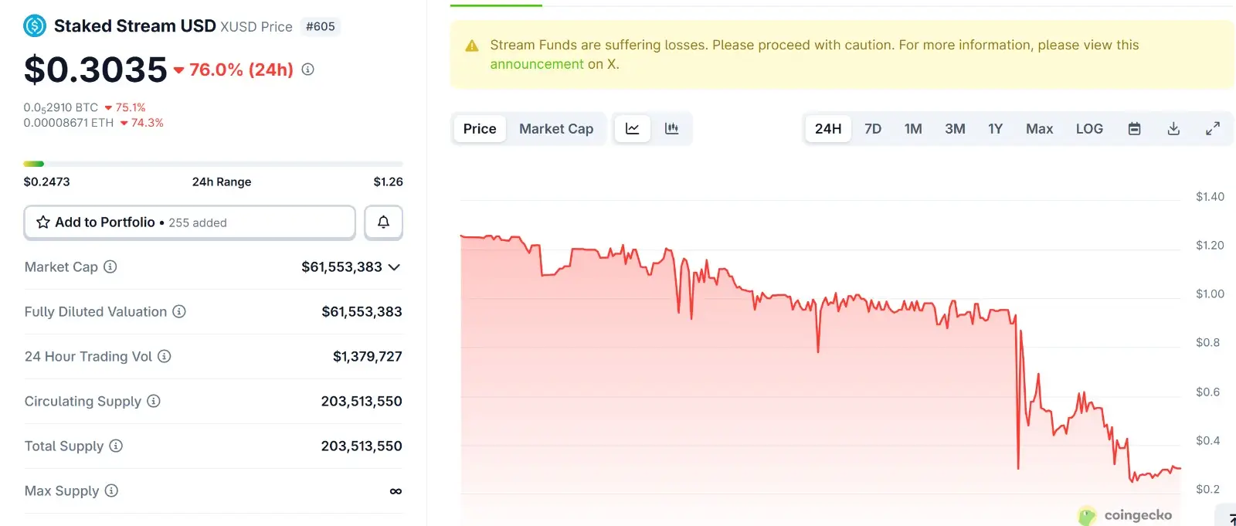
Task: Toggle LOG scale for the chart
Action: pyautogui.click(x=1089, y=128)
